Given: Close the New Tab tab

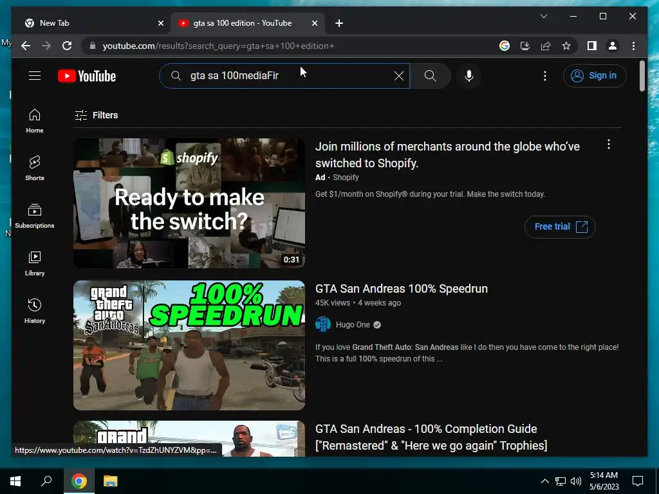Looking at the screenshot, I should click(160, 23).
